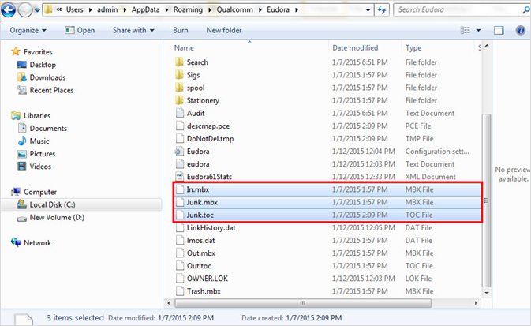Click the Search Eudora input field
The image size is (531, 326).
pos(457,9)
